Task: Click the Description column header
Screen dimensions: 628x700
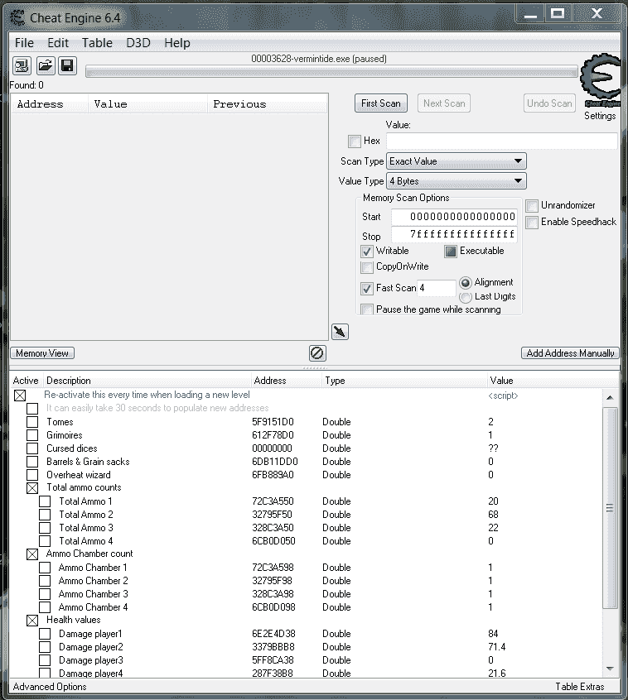Action: [x=147, y=381]
